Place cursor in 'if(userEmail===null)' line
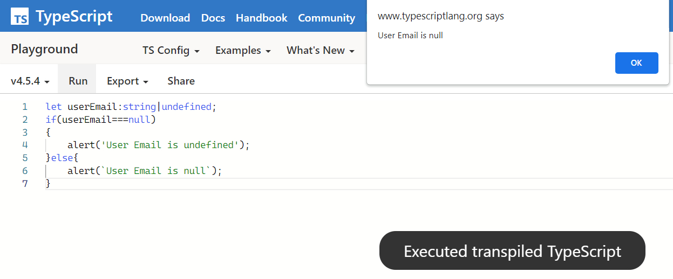This screenshot has width=673, height=279. pyautogui.click(x=101, y=120)
